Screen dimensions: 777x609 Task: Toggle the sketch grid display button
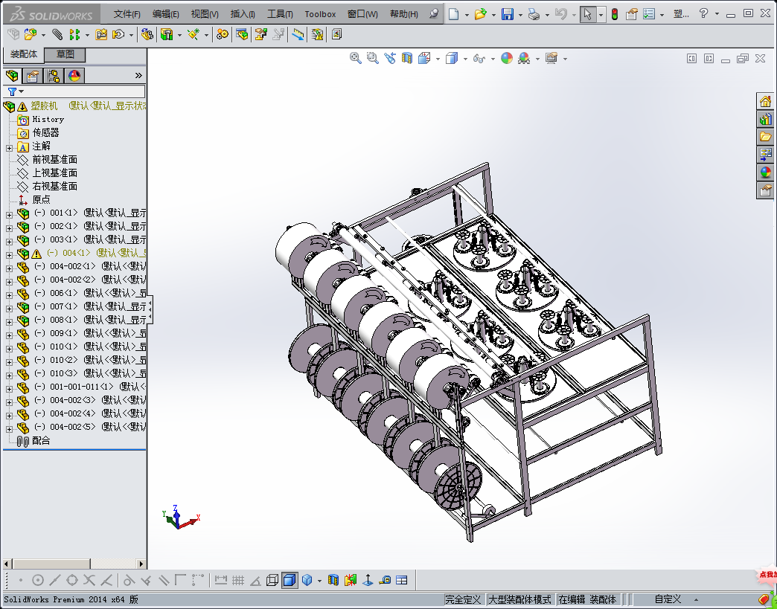pyautogui.click(x=238, y=580)
